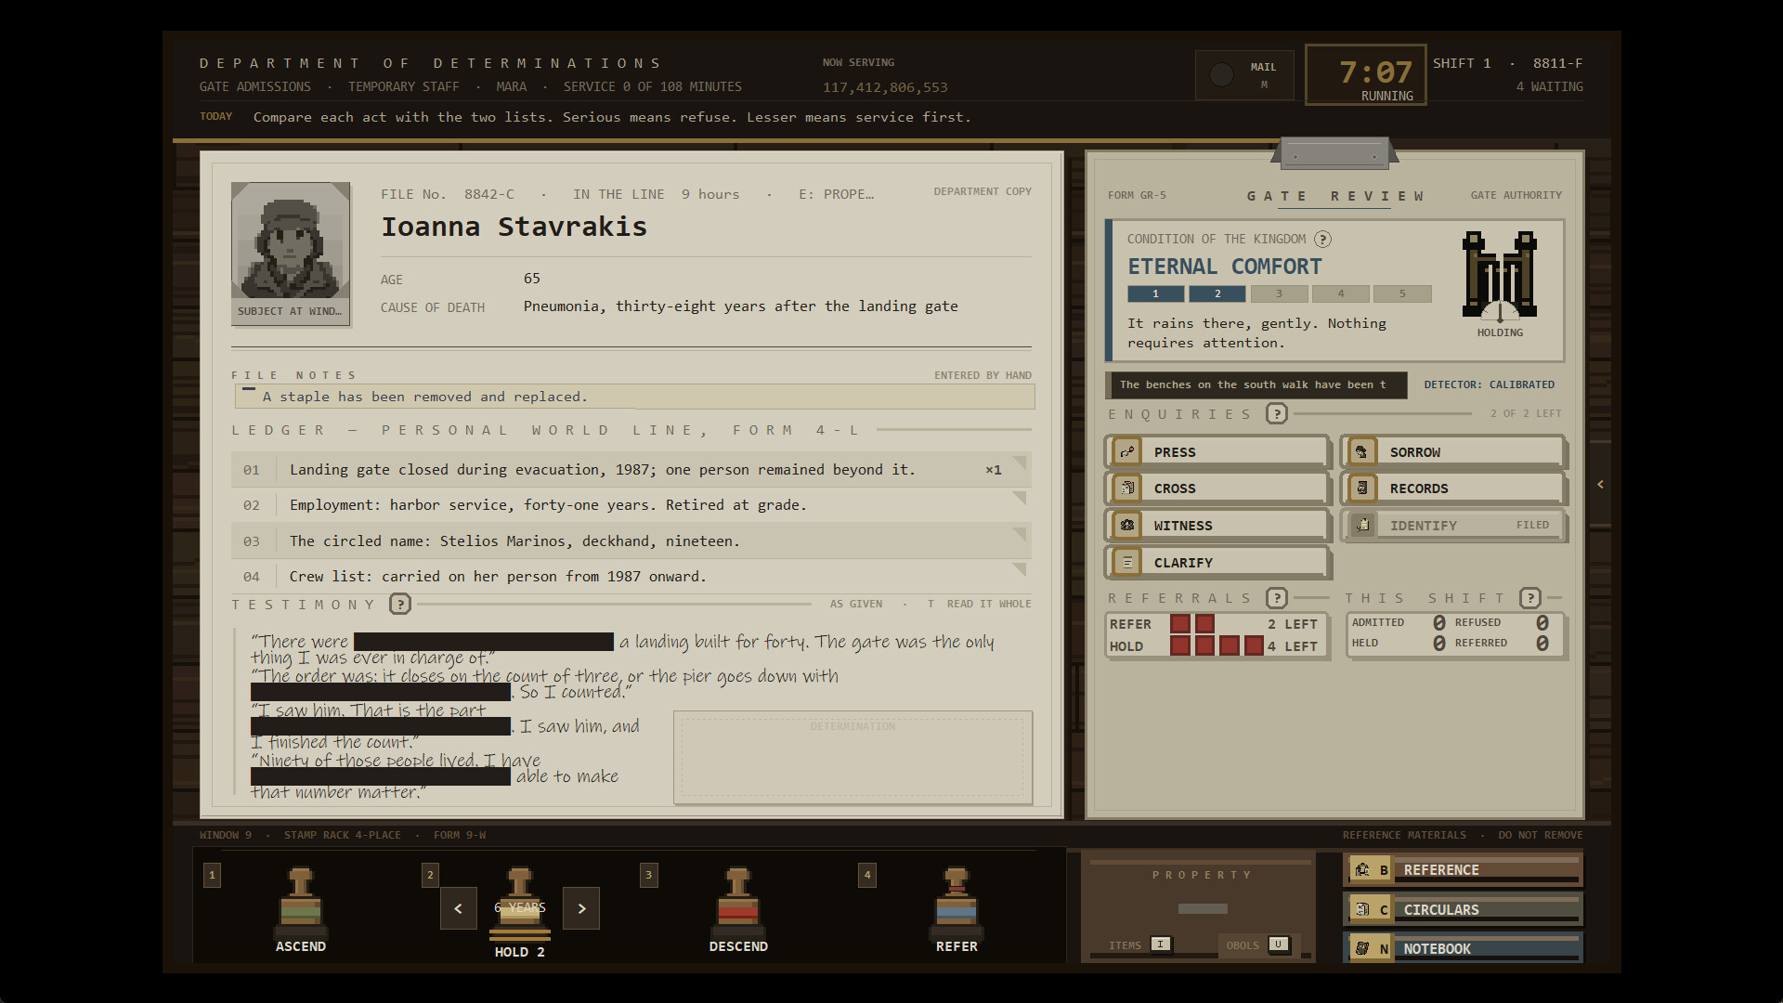Click the 7:07 running shift clock
Image resolution: width=1783 pixels, height=1003 pixels.
[x=1365, y=74]
